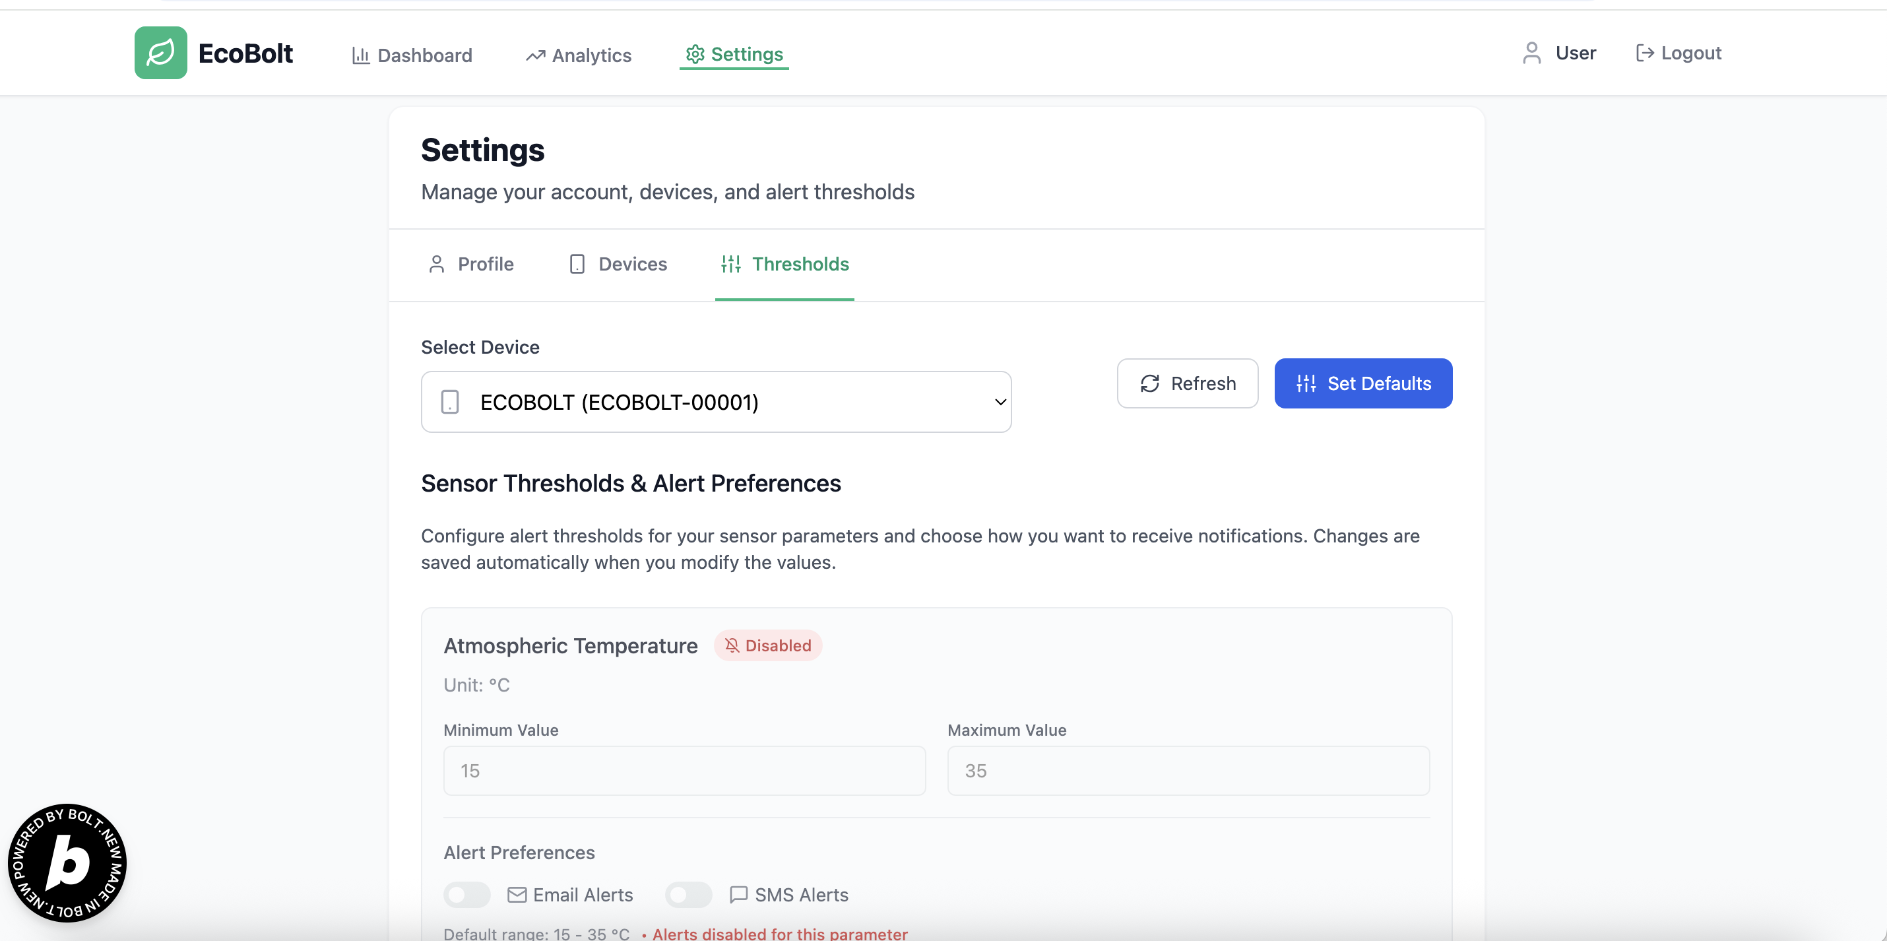
Task: Click the Maximum Value input field
Action: 1188,770
